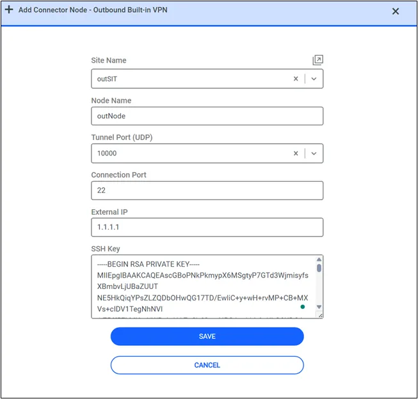Click the 'XBmbvLjUBaZUUT' key line
The width and height of the screenshot is (418, 399).
127,286
